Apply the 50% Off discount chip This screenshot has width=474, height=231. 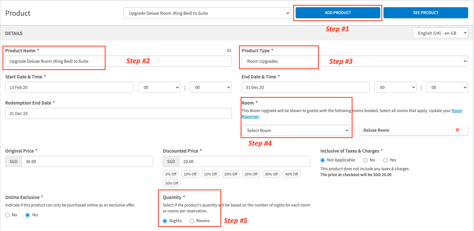coord(172,183)
